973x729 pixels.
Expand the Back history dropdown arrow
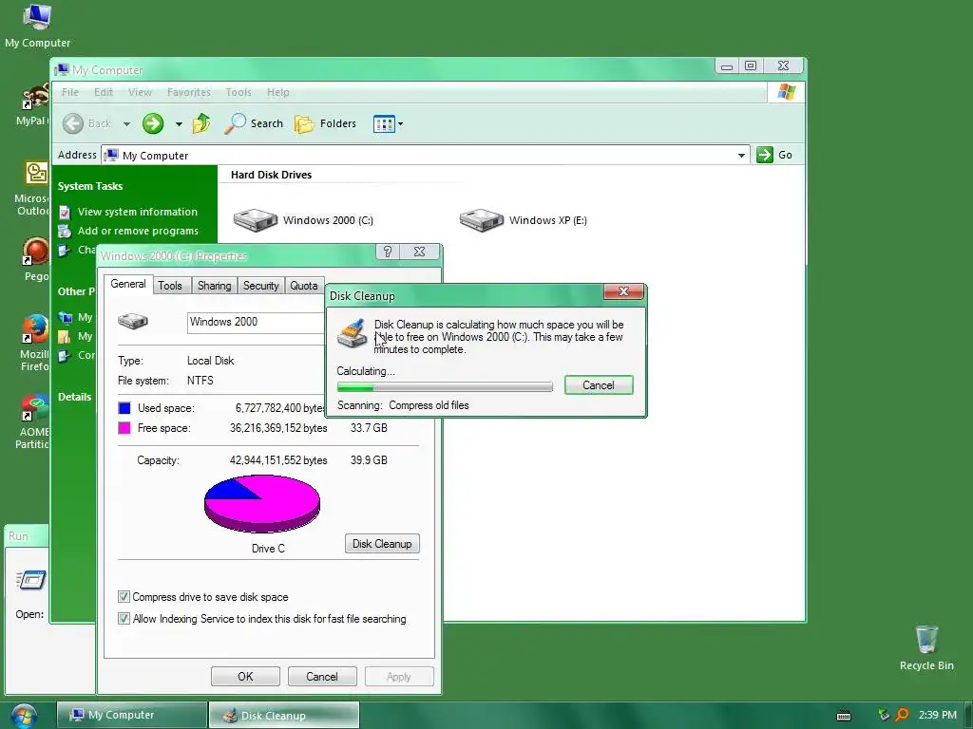click(x=126, y=124)
